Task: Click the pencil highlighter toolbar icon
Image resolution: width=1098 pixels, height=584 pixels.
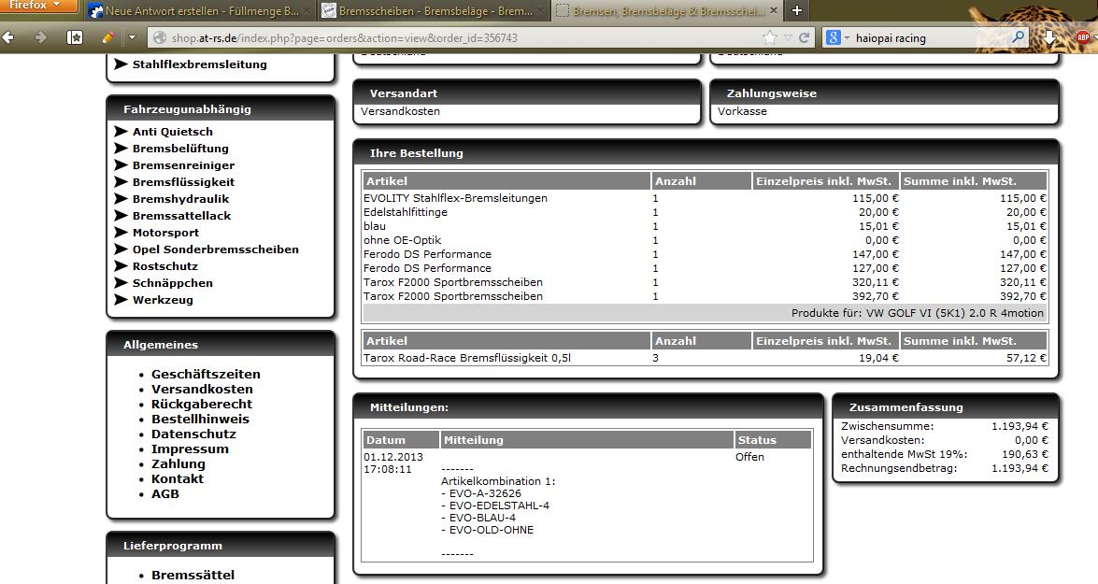Action: (107, 37)
